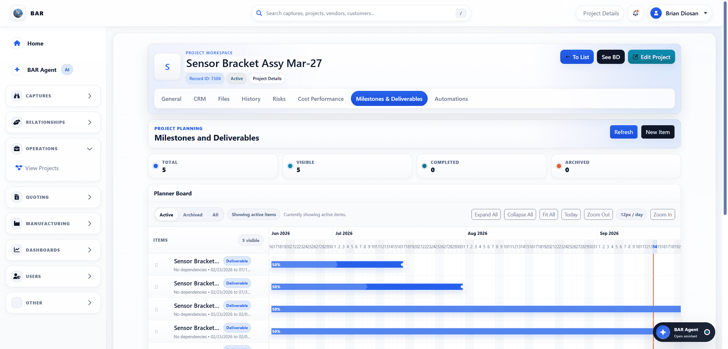Open the Risks tab

tap(279, 99)
